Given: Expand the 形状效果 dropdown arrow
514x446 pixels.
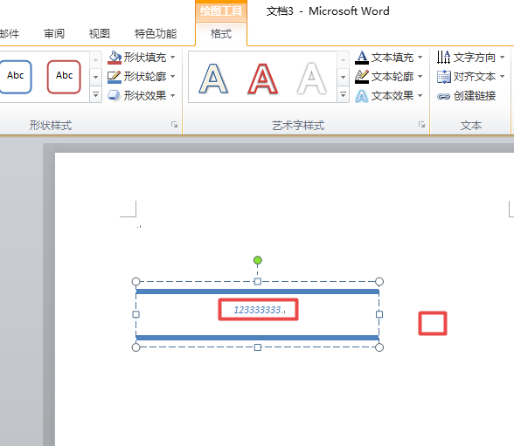Looking at the screenshot, I should [x=173, y=95].
